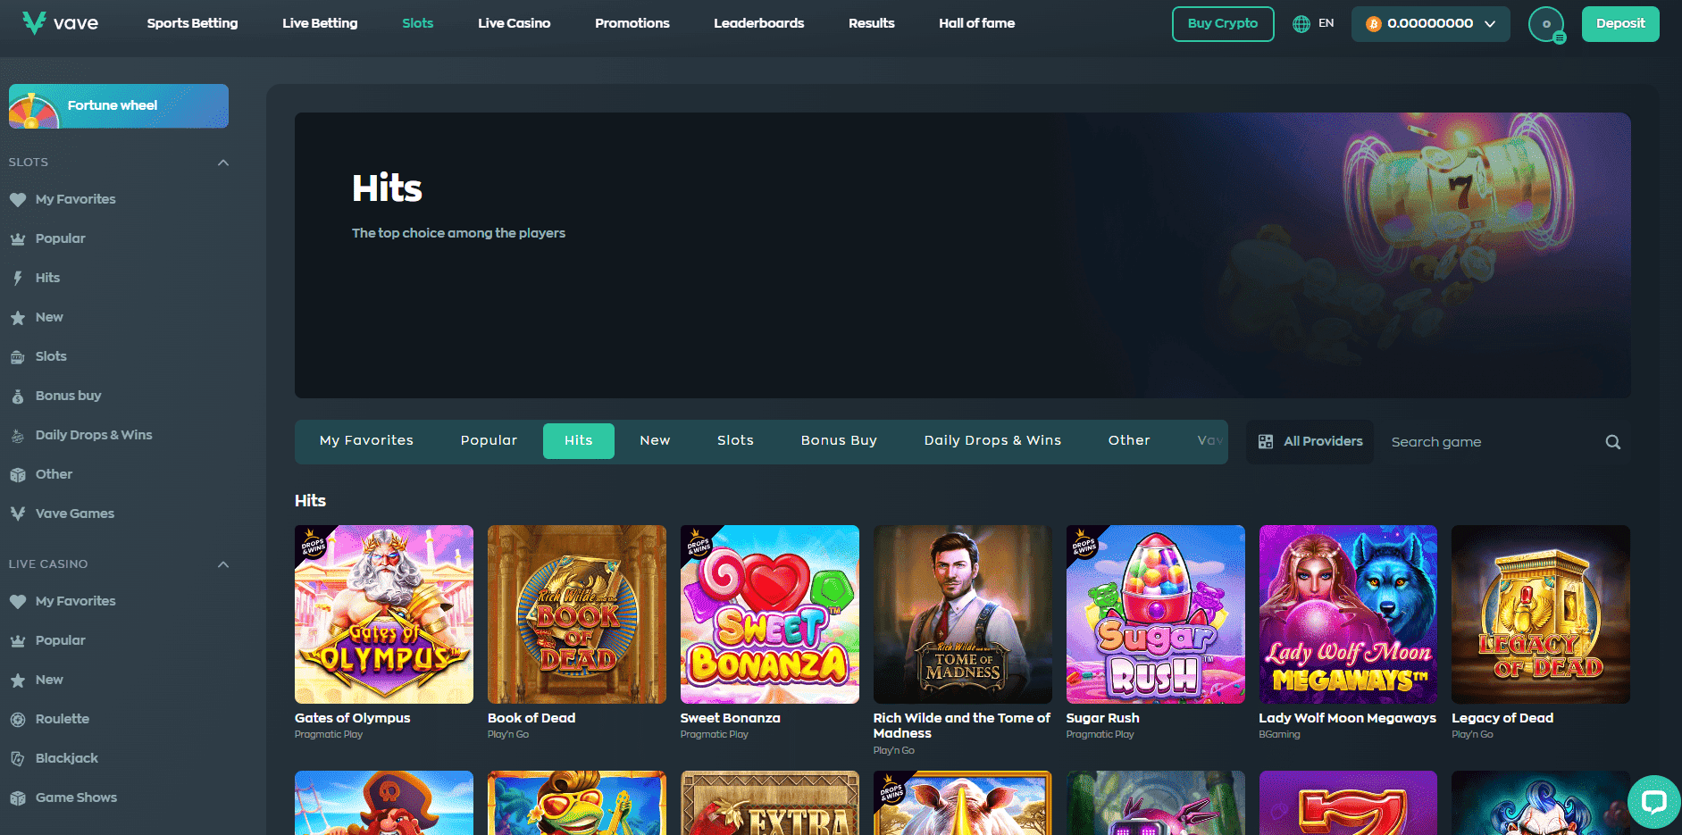This screenshot has width=1682, height=835.
Task: Click the star icon for Slots New
Action: 18,318
